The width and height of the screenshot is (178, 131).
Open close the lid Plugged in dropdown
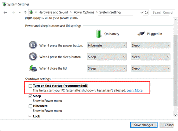point(151,68)
